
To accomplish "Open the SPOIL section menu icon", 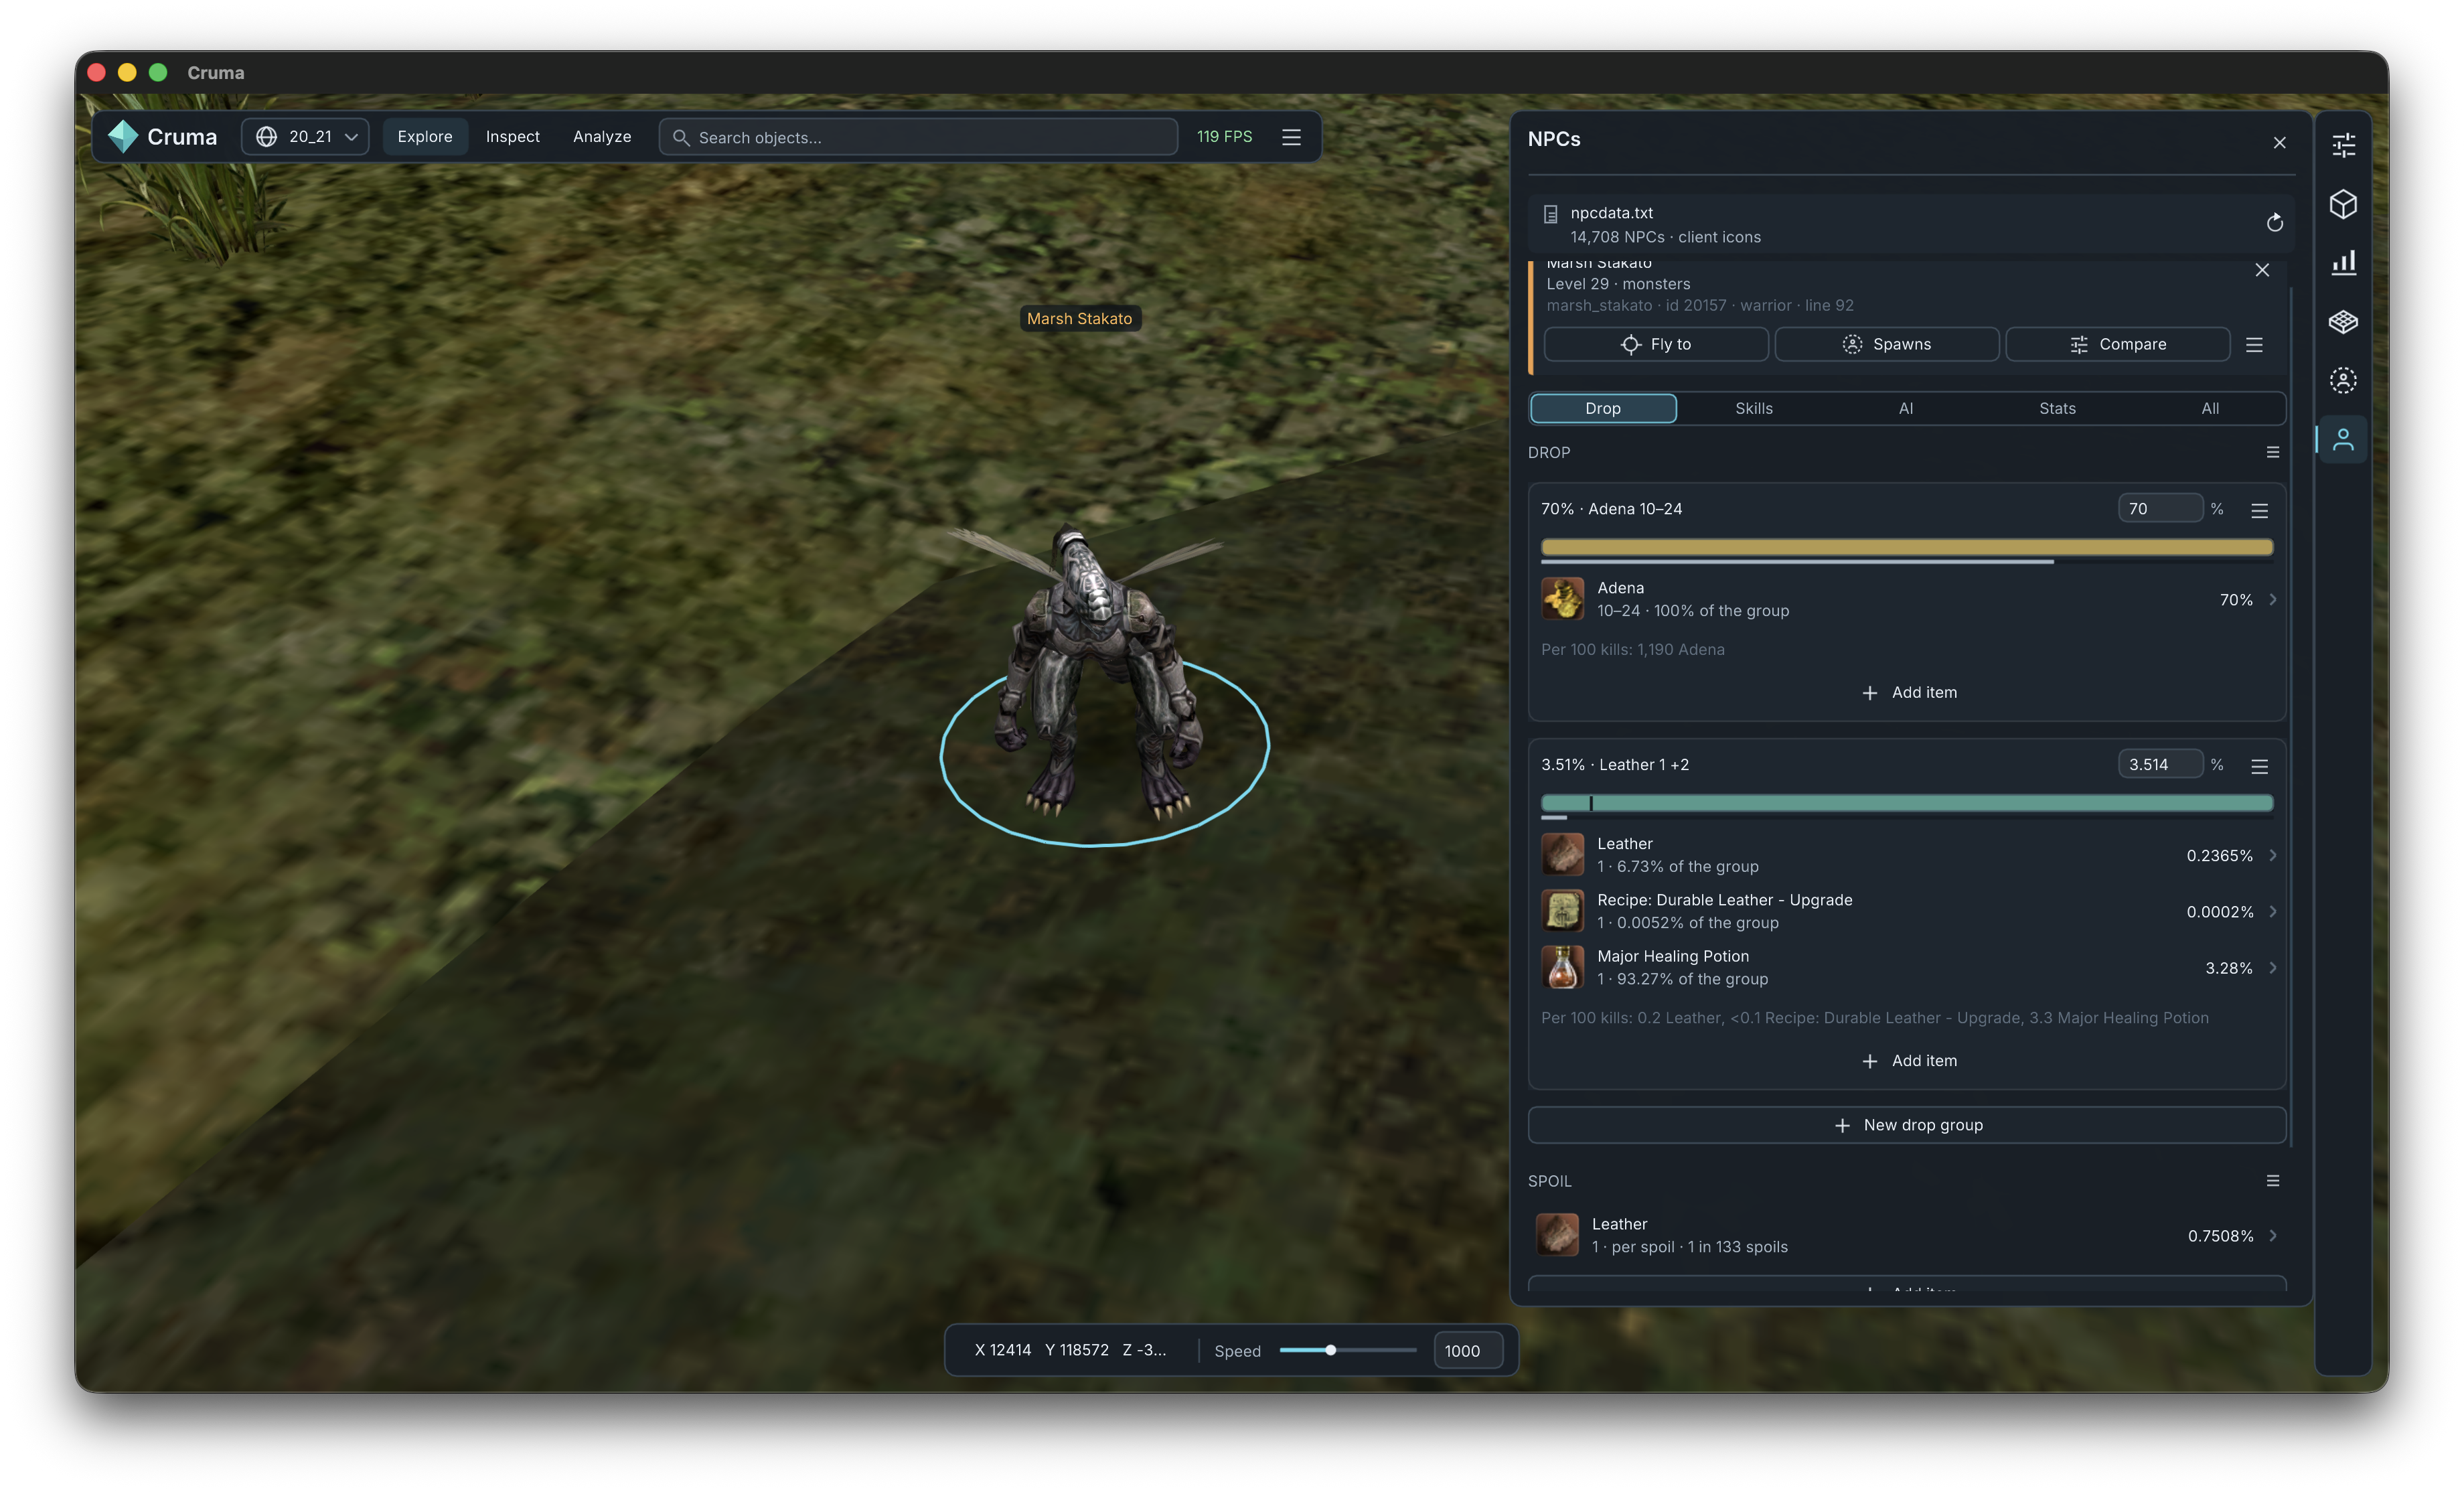I will tap(2272, 1181).
